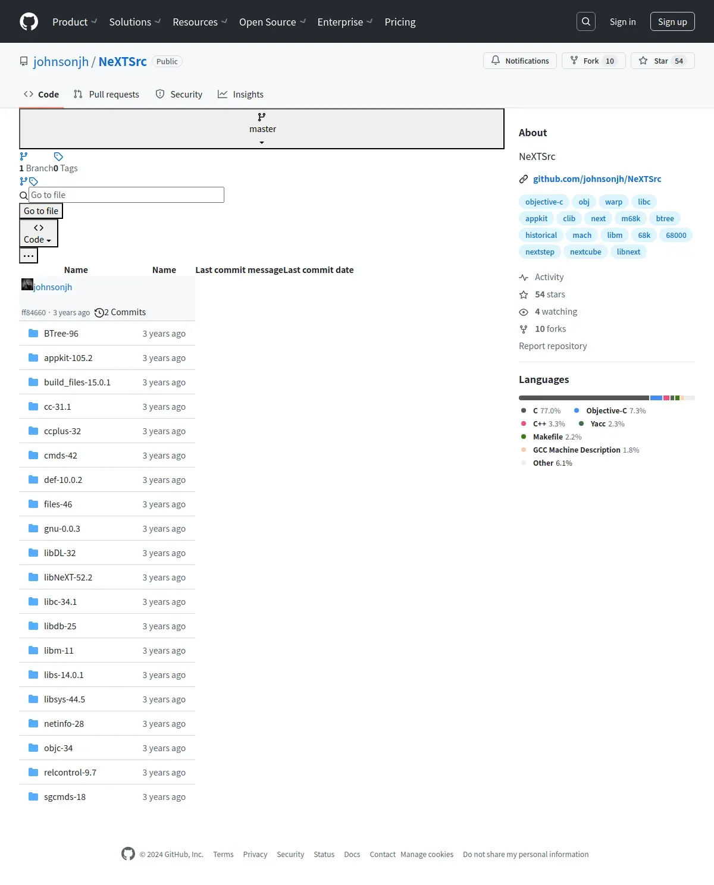Click the C++ language color dot

524,423
